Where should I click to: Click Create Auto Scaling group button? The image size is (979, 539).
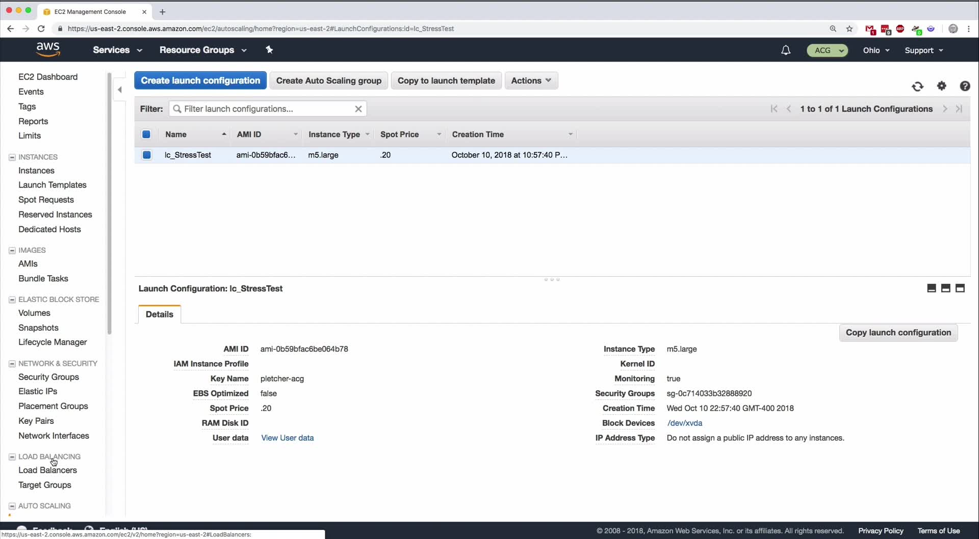pyautogui.click(x=329, y=80)
